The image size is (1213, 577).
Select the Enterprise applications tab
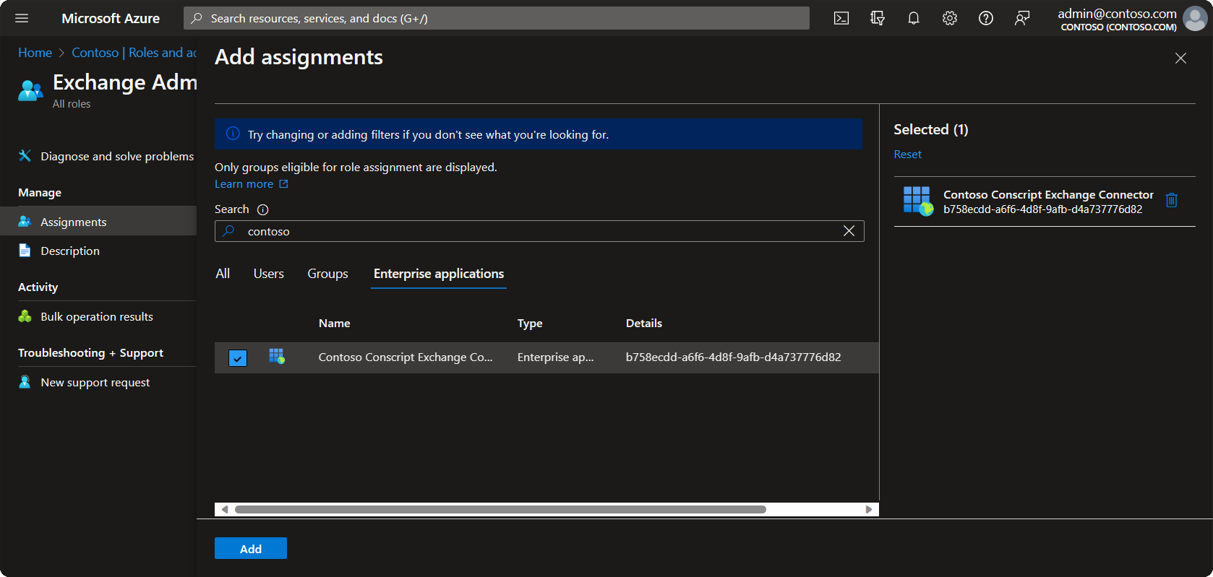pos(439,274)
